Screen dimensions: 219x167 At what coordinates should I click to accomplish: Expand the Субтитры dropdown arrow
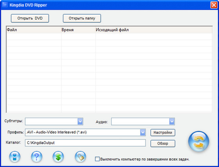80,122
